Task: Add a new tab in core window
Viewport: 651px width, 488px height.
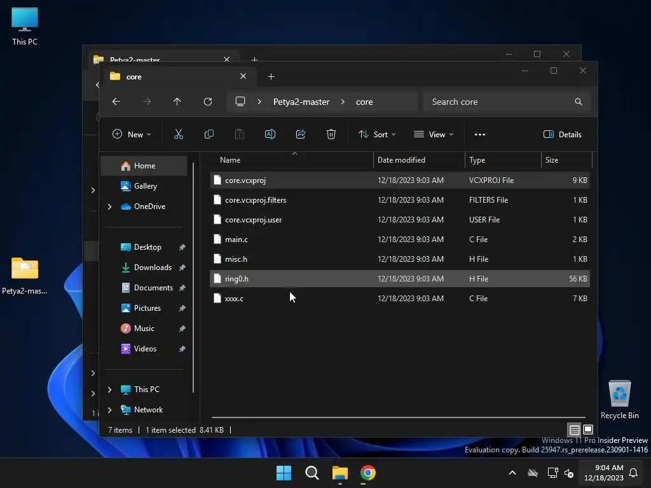Action: 271,76
